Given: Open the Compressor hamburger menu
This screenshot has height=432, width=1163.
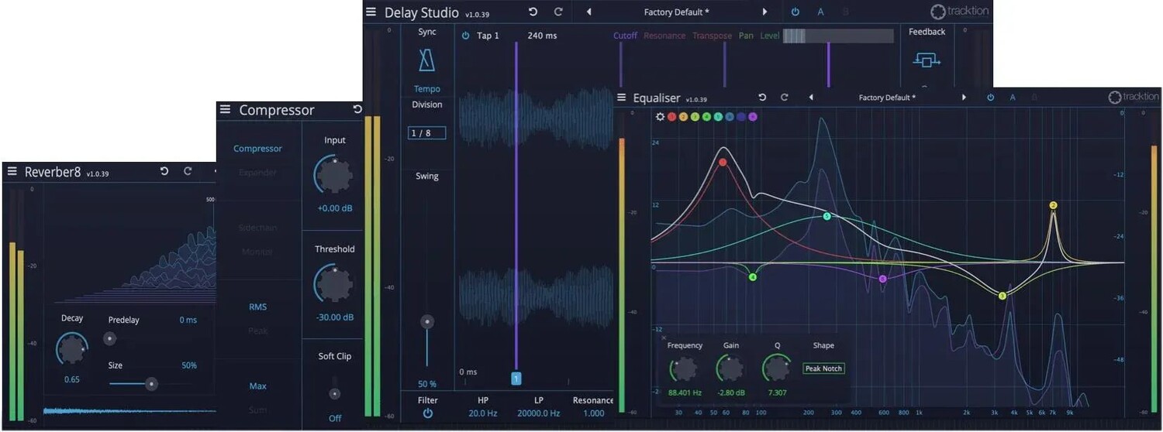Looking at the screenshot, I should click(225, 109).
